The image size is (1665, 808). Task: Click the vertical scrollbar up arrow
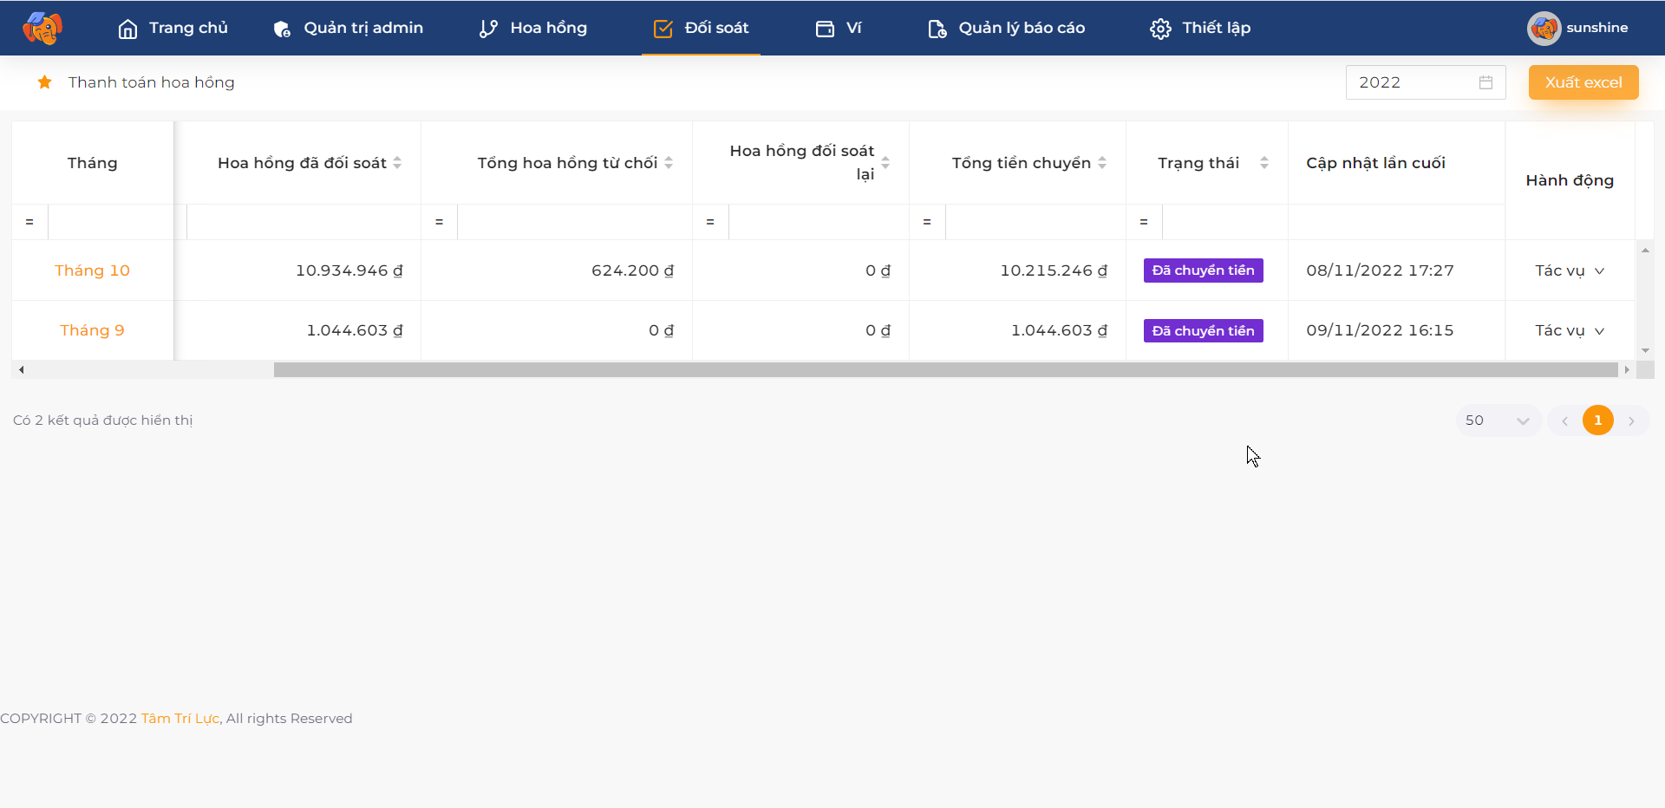click(x=1645, y=251)
